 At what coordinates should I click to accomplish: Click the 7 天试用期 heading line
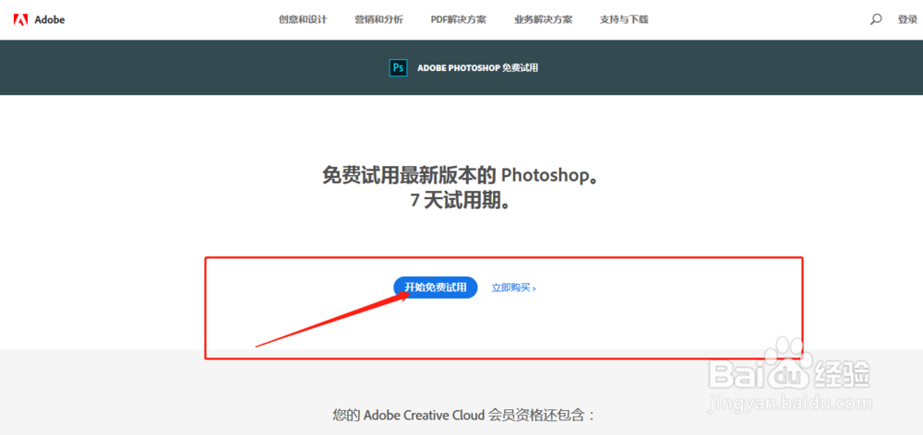click(461, 201)
